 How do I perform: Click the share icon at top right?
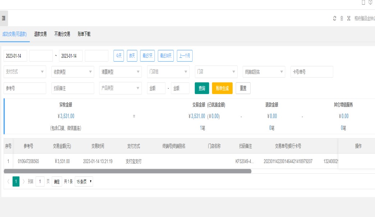(363, 3)
